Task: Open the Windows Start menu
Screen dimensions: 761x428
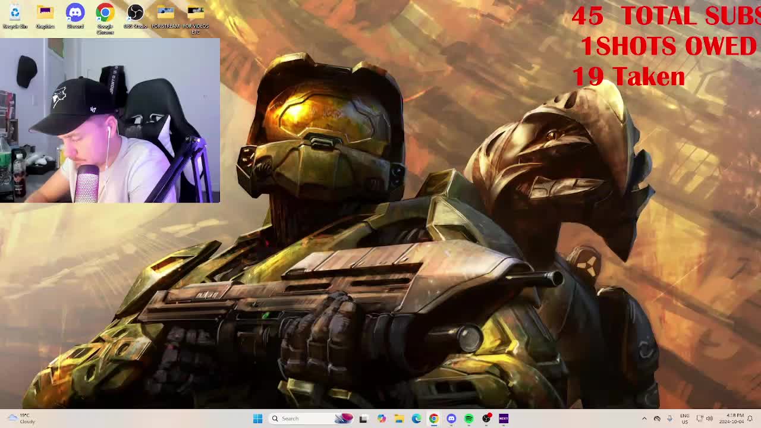Action: pos(257,418)
